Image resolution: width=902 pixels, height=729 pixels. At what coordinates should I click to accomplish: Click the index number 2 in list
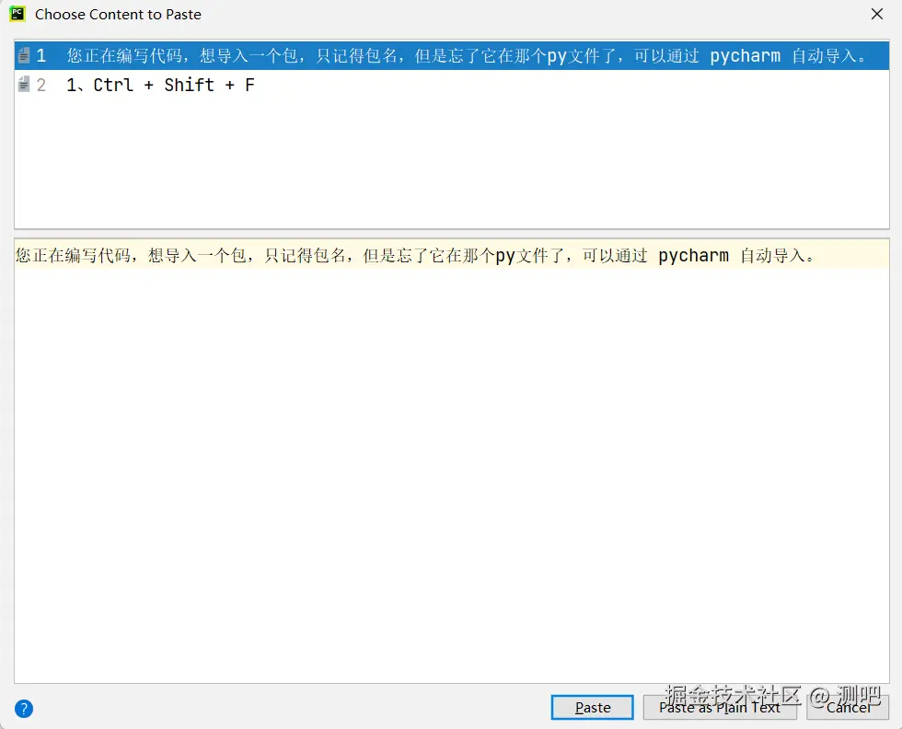41,86
